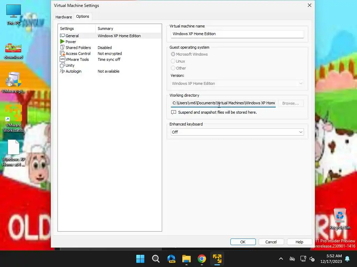Click the Virtual machine name field
This screenshot has width=357, height=267.
pos(237,34)
